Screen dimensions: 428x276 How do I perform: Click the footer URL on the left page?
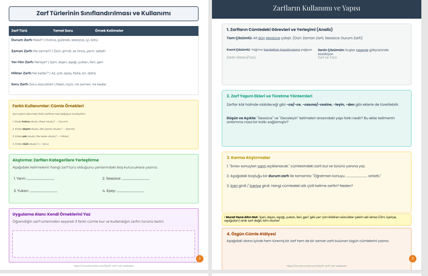click(x=103, y=266)
